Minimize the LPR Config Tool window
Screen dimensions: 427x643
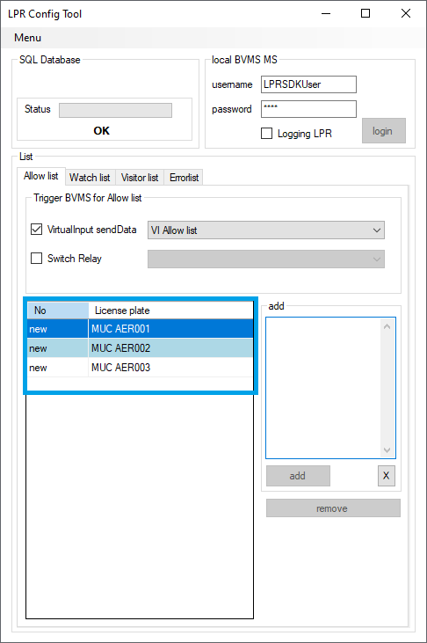[326, 13]
